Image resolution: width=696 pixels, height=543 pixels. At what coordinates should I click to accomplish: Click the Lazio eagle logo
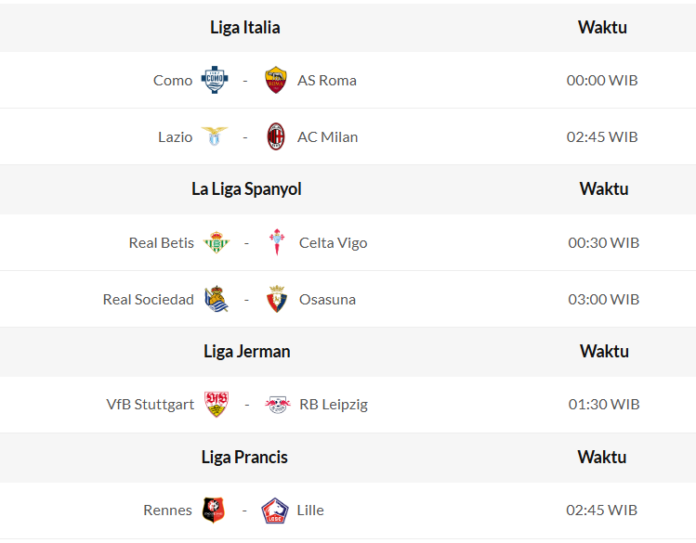(216, 136)
